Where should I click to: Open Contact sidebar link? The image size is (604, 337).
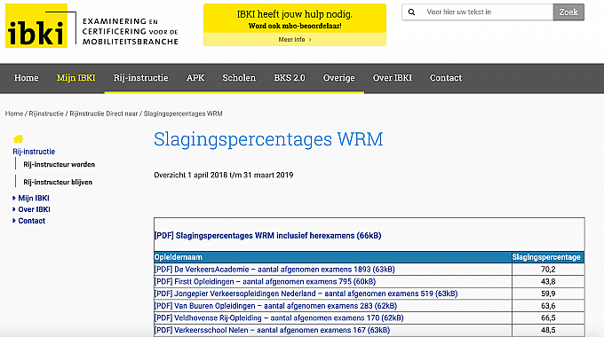click(32, 221)
